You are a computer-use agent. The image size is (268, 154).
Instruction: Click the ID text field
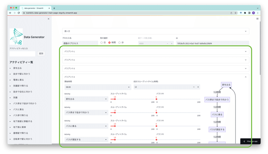(x=212, y=43)
